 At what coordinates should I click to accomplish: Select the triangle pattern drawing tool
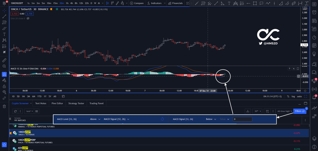click(x=222, y=3)
